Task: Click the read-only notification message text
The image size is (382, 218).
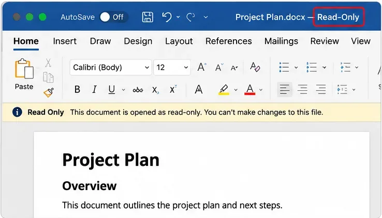Action: pos(197,112)
